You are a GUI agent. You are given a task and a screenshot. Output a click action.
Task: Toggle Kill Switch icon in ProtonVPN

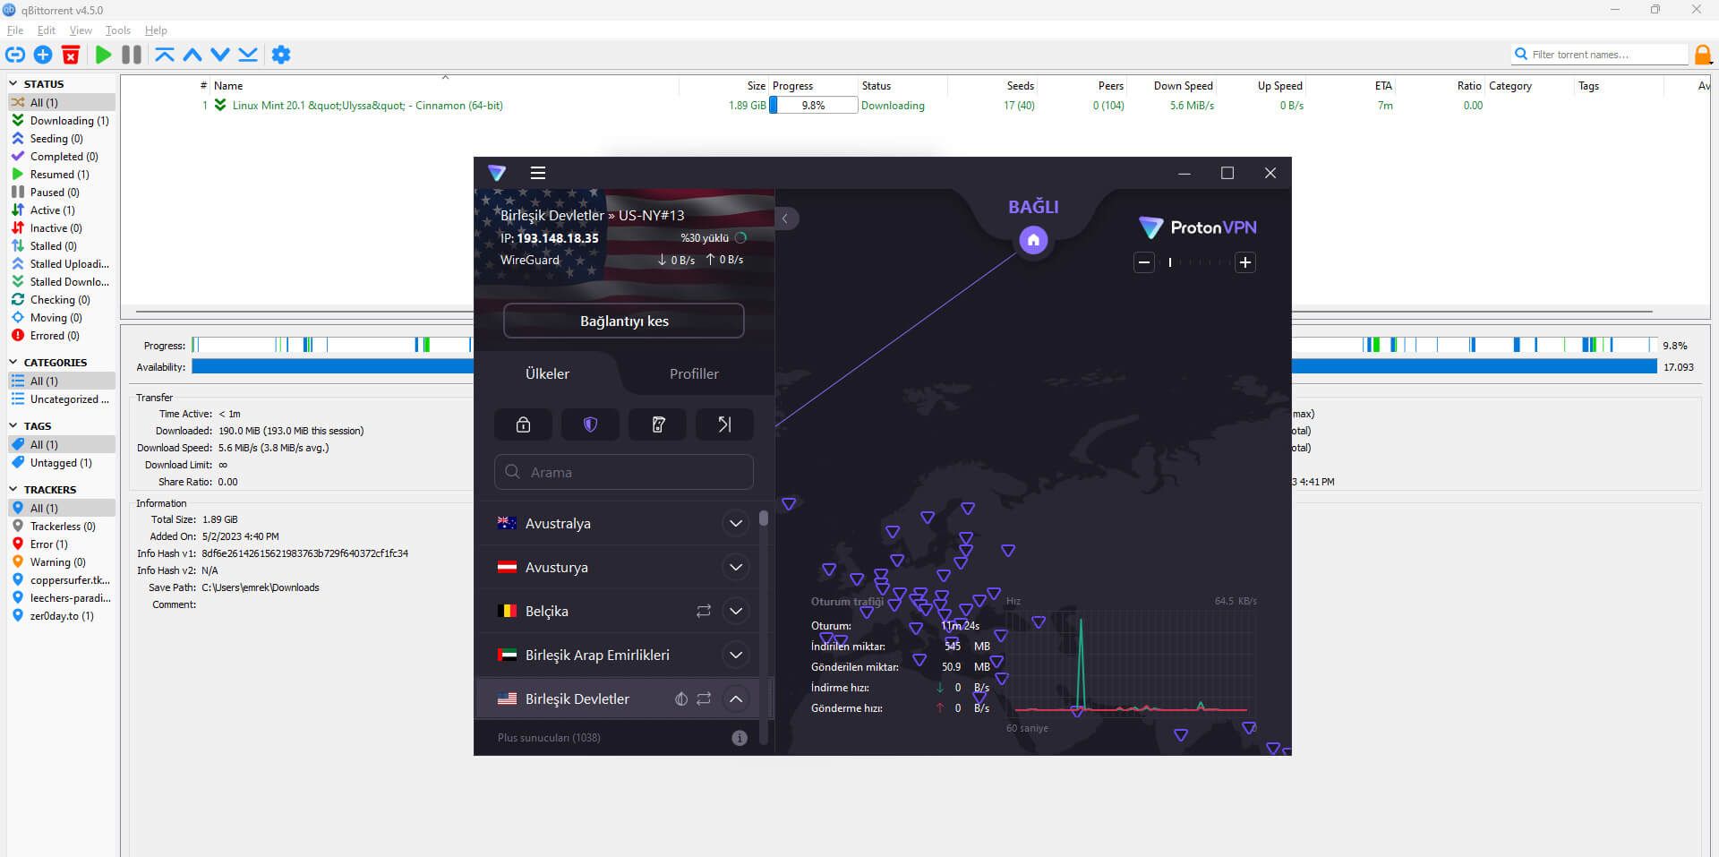click(658, 424)
